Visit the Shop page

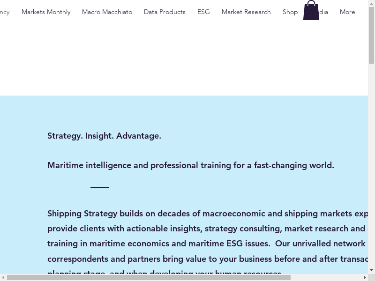pos(290,12)
